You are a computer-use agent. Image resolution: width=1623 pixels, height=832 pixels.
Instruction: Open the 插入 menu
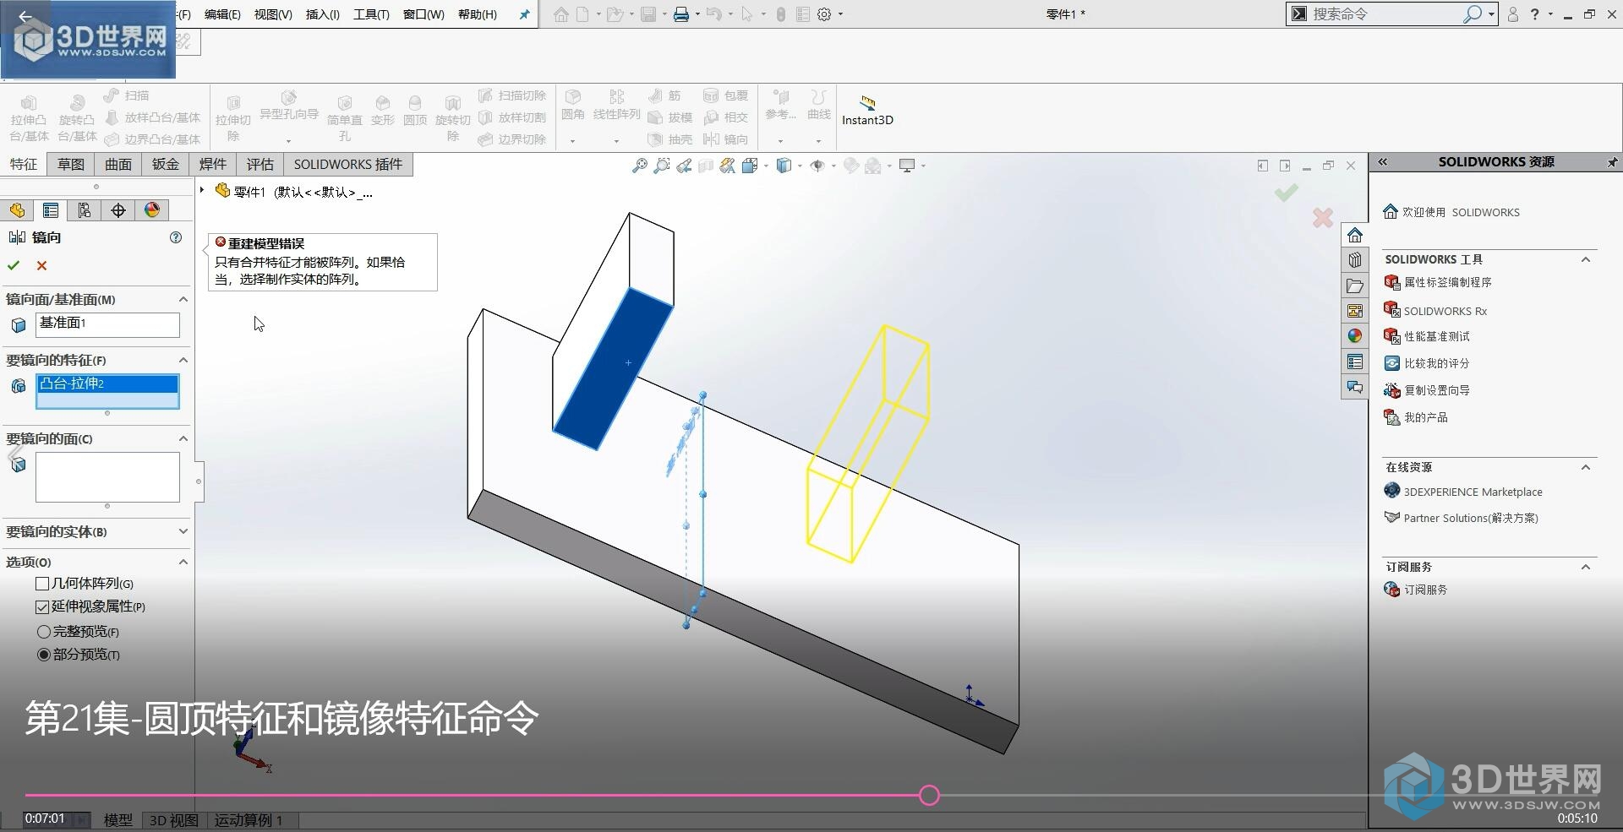(x=323, y=14)
